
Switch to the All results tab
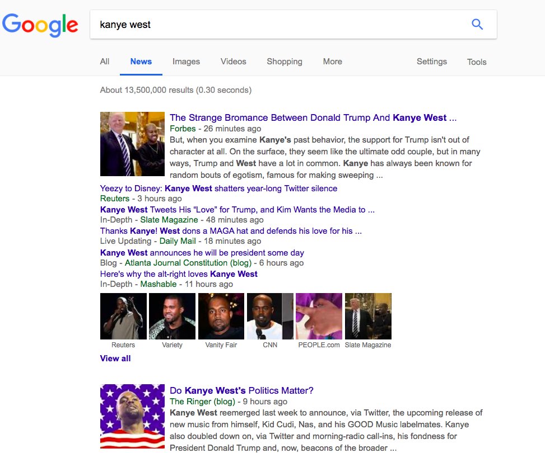point(105,62)
